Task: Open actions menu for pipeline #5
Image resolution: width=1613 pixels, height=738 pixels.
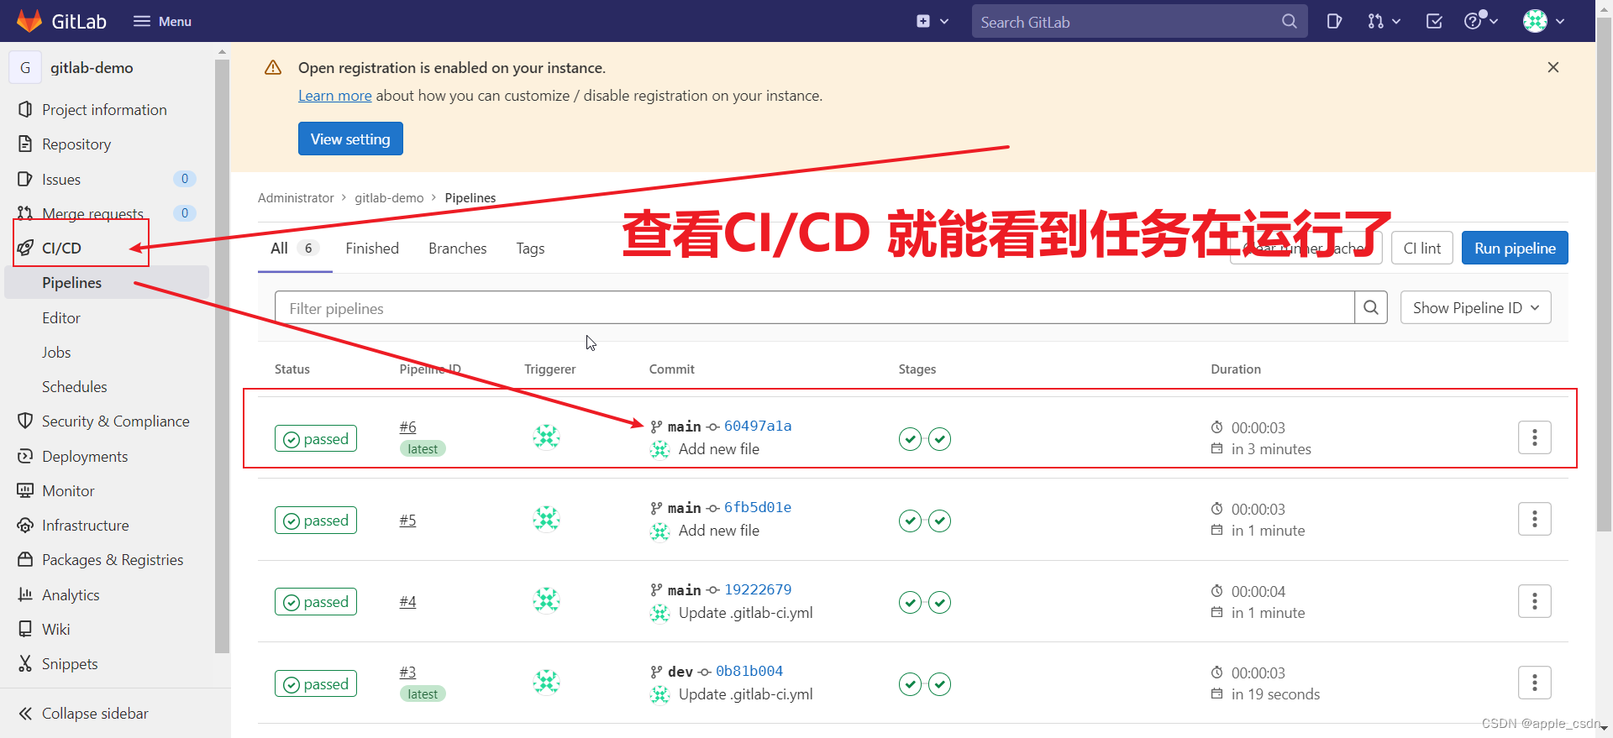Action: (x=1534, y=519)
